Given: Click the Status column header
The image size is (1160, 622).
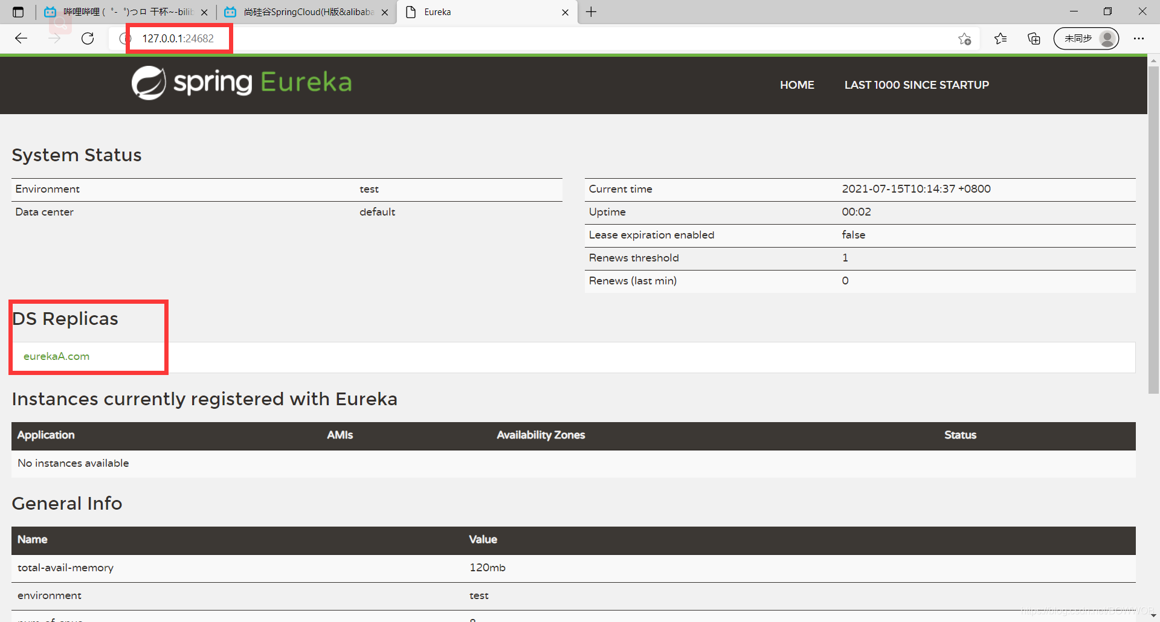Looking at the screenshot, I should [x=960, y=435].
